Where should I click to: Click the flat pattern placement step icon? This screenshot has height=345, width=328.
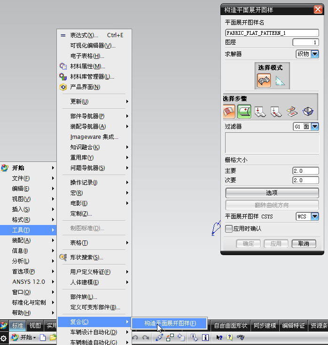point(292,112)
